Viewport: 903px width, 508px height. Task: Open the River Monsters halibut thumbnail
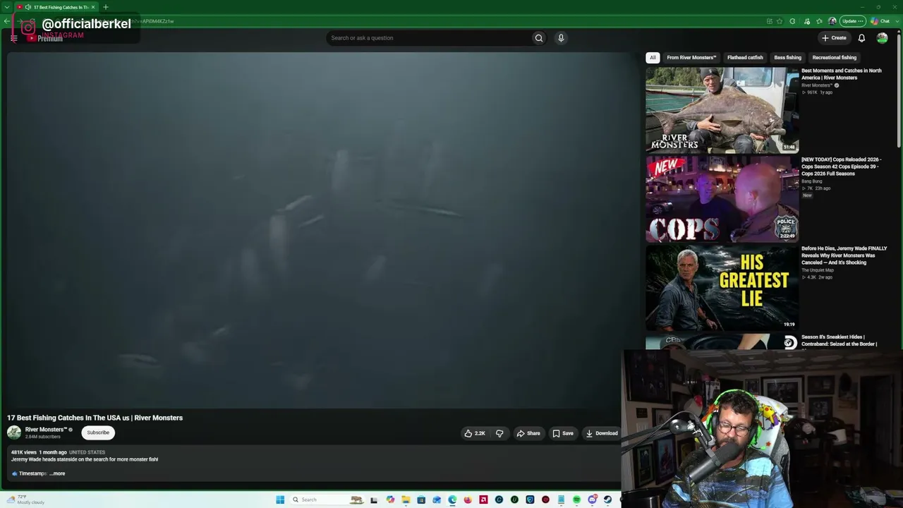click(x=722, y=110)
